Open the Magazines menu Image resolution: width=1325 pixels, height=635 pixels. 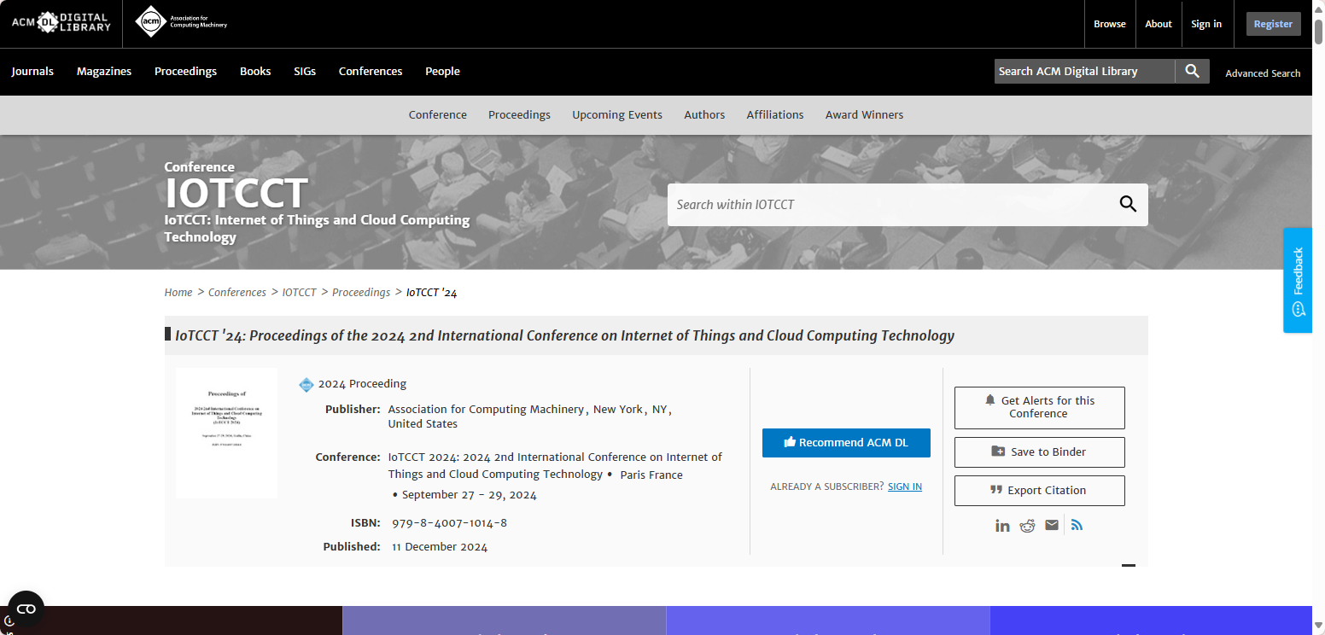click(104, 72)
